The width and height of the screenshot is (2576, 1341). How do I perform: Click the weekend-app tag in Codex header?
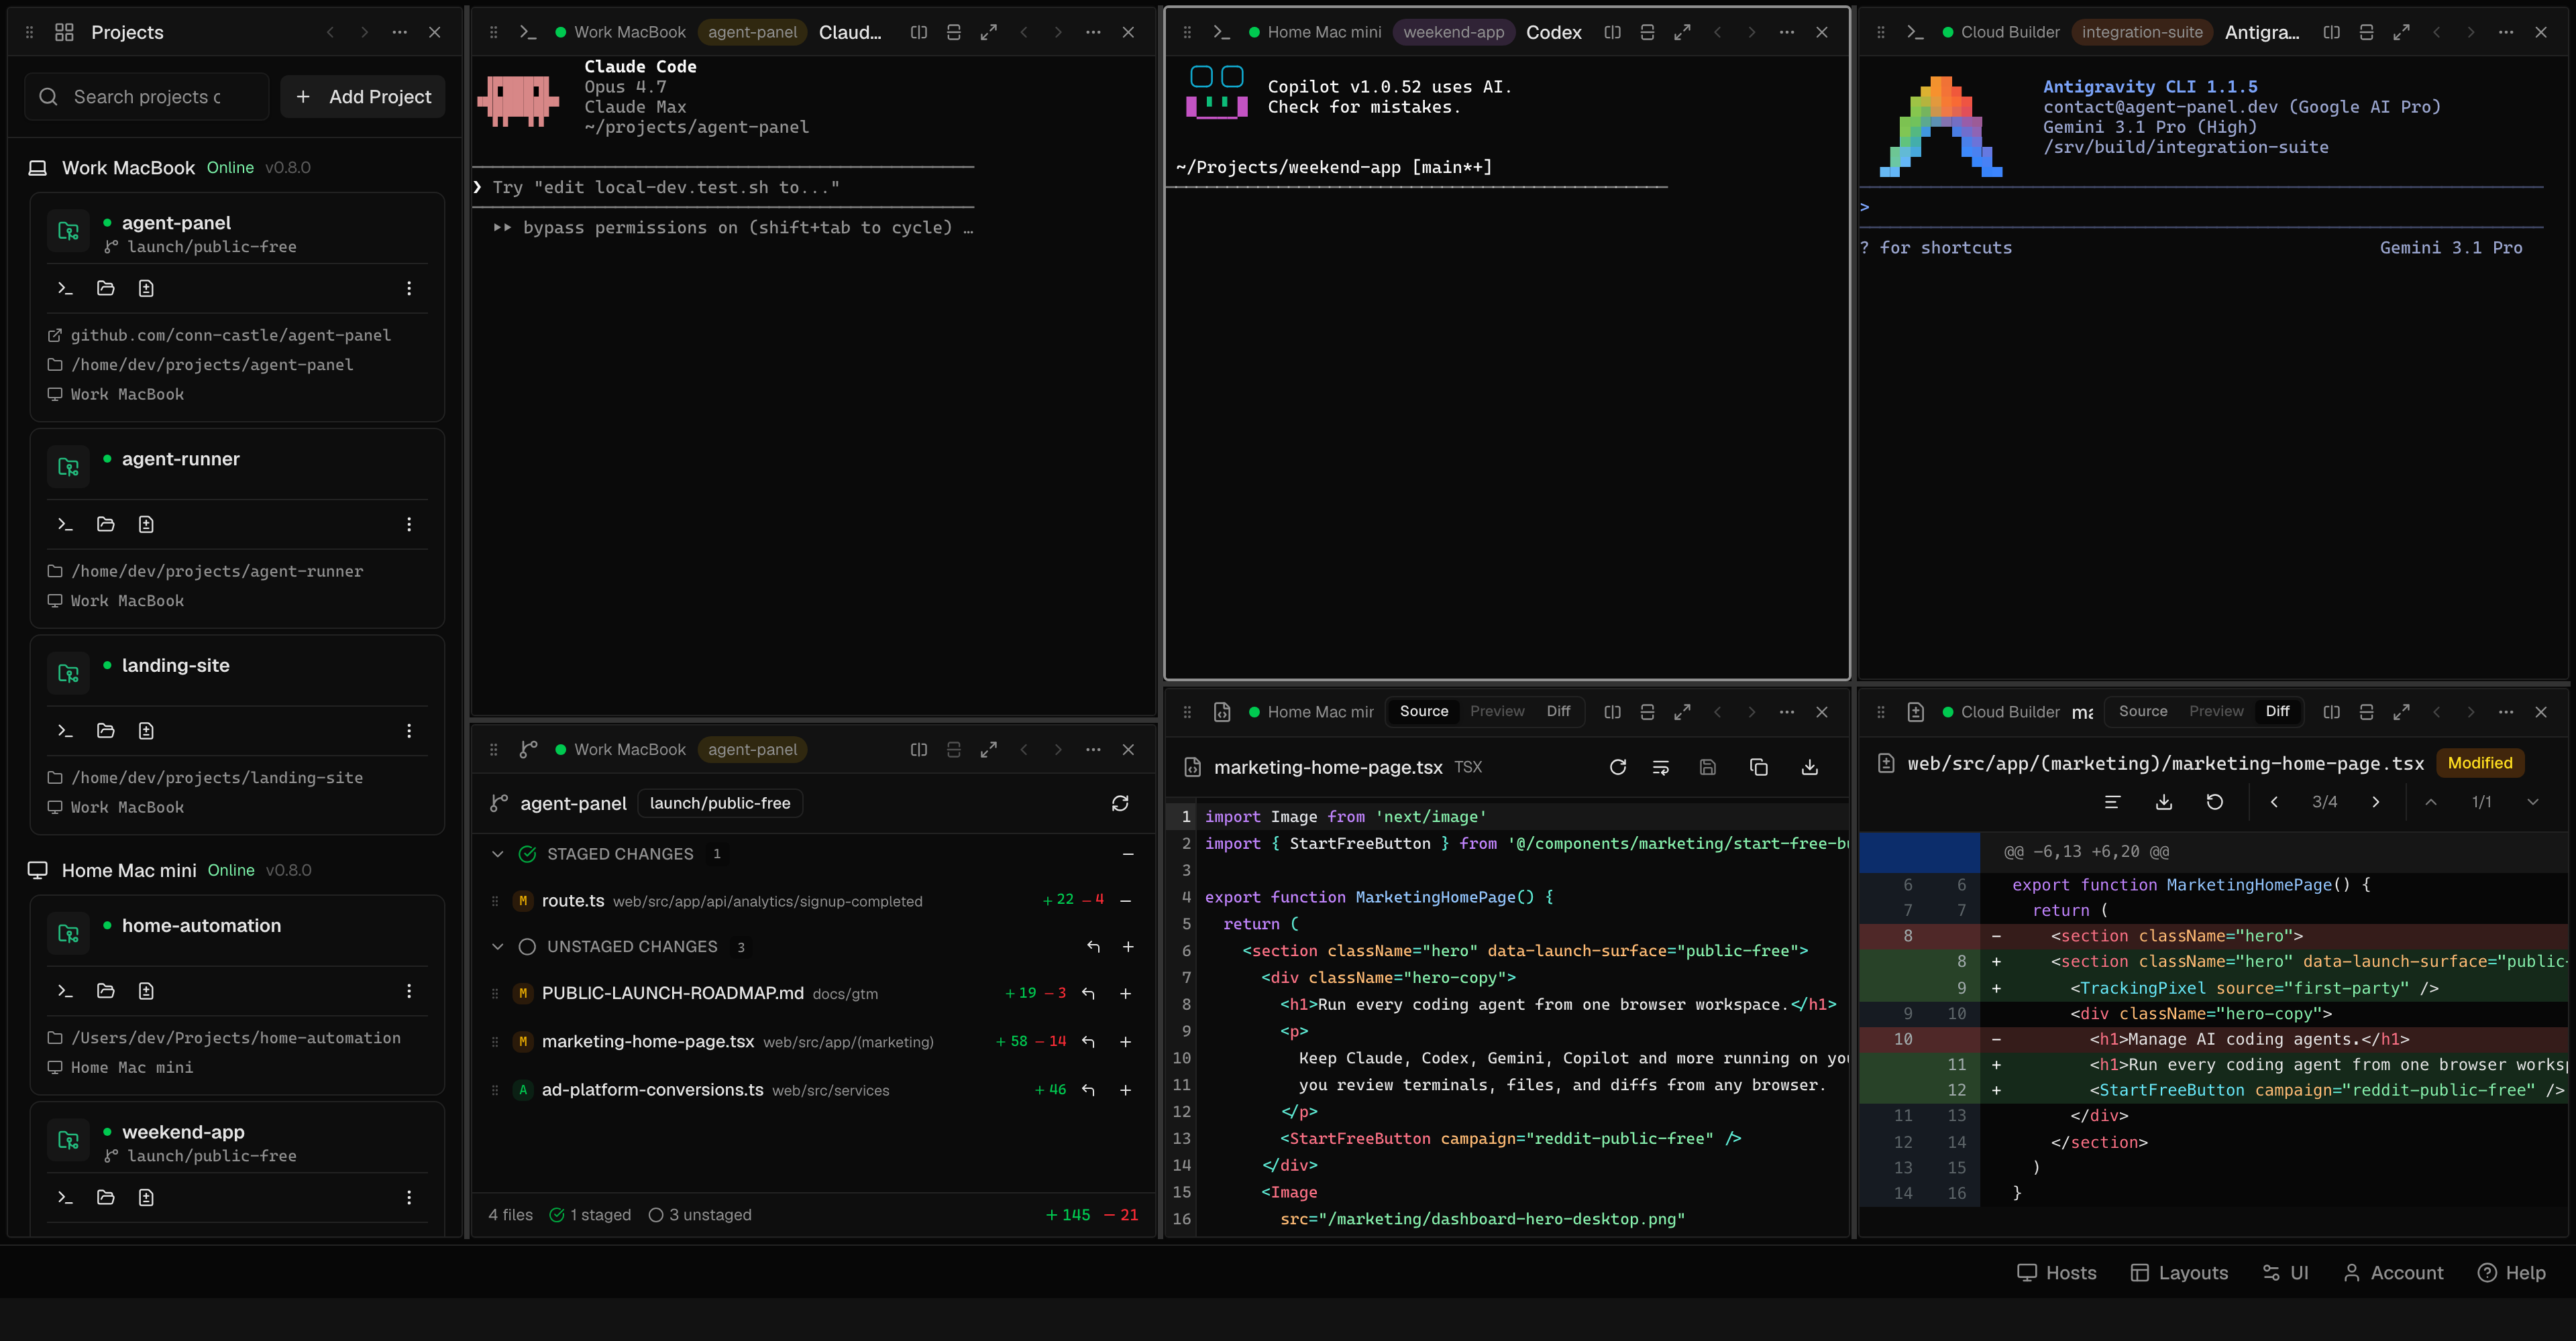1453,32
